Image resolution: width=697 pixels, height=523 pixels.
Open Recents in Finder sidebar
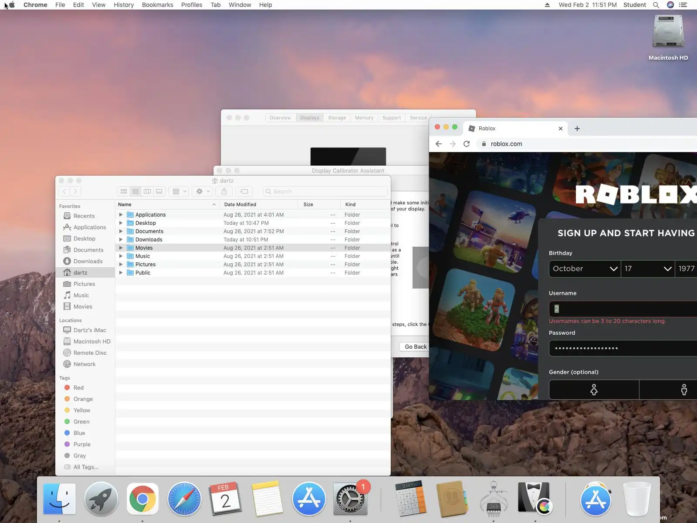(84, 216)
